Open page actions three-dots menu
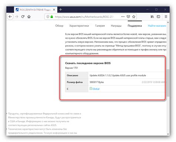The image size is (176, 142). (x=123, y=17)
